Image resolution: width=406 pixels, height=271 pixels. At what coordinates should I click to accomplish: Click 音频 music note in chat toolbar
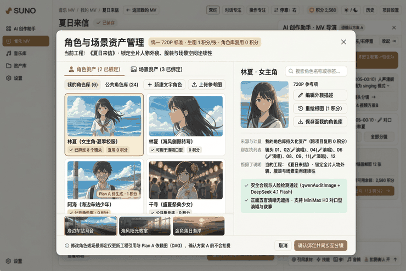click(x=354, y=260)
